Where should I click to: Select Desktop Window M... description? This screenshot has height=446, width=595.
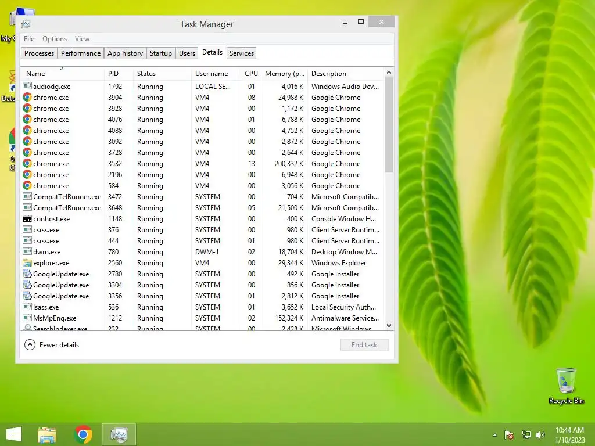(344, 252)
